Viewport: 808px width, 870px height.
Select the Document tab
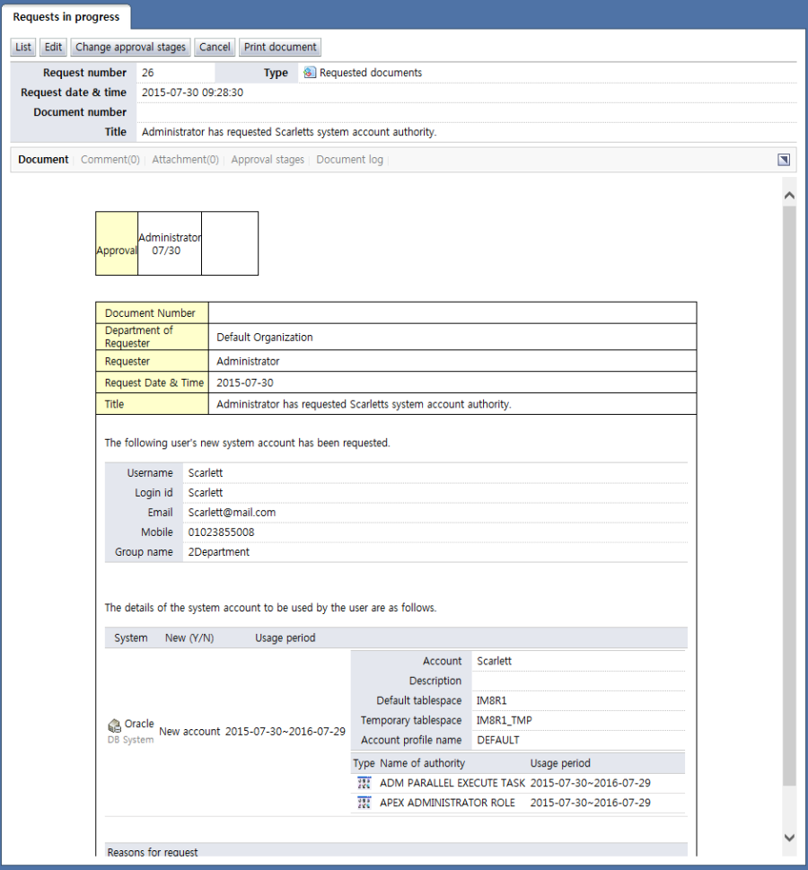43,160
